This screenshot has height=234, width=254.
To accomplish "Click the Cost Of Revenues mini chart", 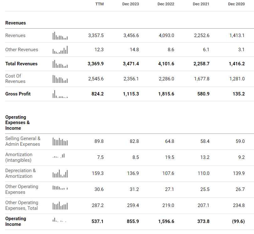I will coord(60,79).
